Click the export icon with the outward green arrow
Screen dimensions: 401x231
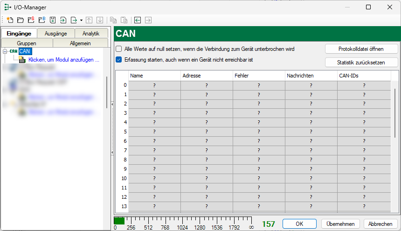[x=74, y=20]
